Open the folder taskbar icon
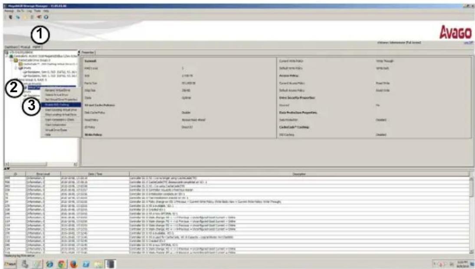Viewport: 475px width, 269px height. (x=98, y=264)
